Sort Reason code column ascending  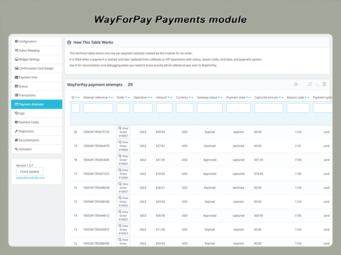(308, 98)
